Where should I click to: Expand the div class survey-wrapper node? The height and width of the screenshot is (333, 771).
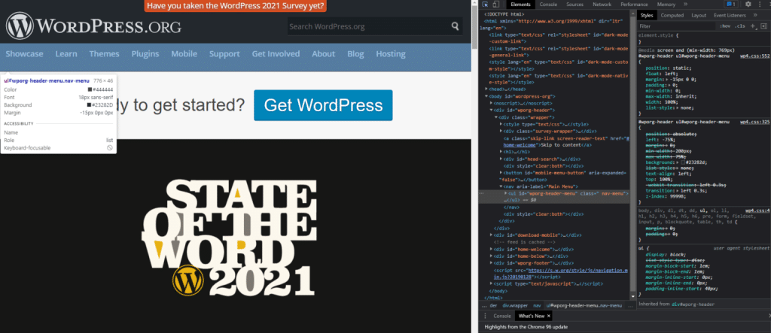click(x=501, y=131)
